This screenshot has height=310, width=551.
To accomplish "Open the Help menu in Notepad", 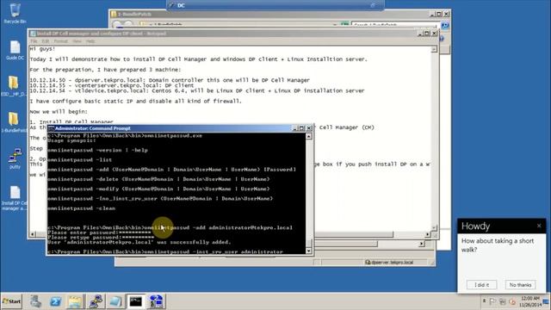I will (x=90, y=41).
